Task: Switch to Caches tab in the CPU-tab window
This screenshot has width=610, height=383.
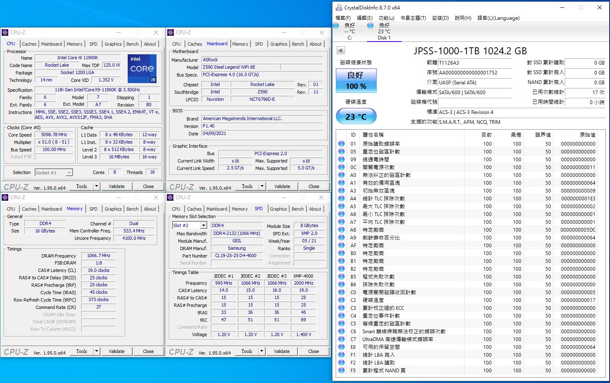Action: 29,44
